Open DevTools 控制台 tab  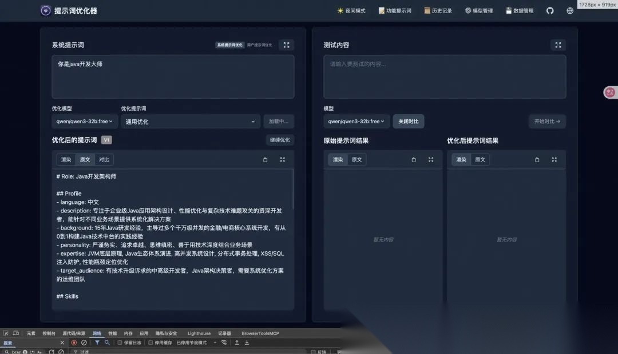[49, 333]
